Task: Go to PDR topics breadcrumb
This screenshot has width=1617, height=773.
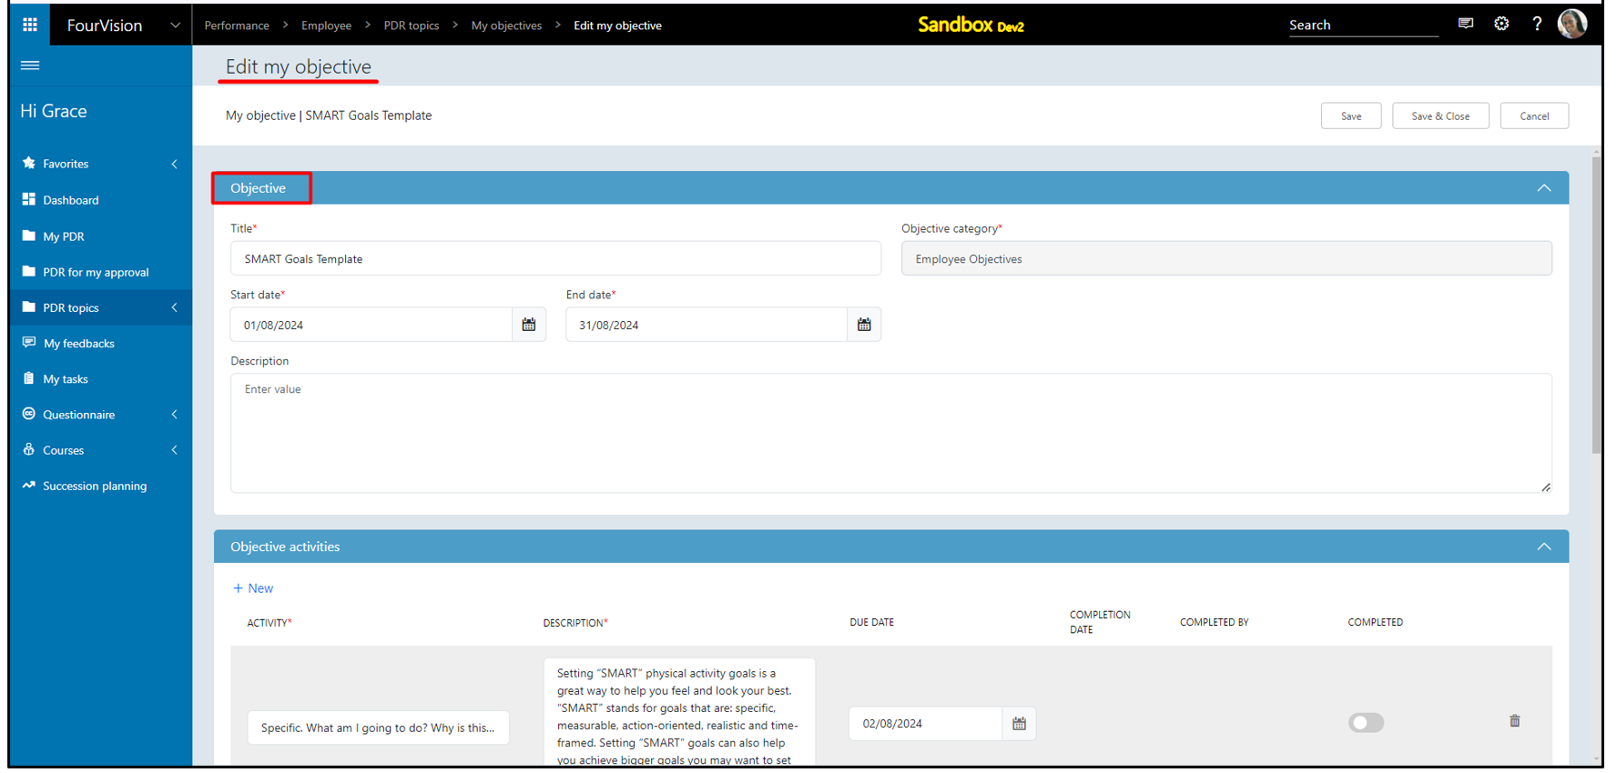Action: click(x=411, y=25)
